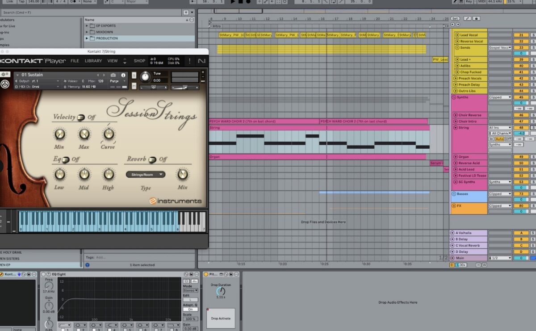Click the Kontakt snapshot camera icon

pyautogui.click(x=113, y=75)
